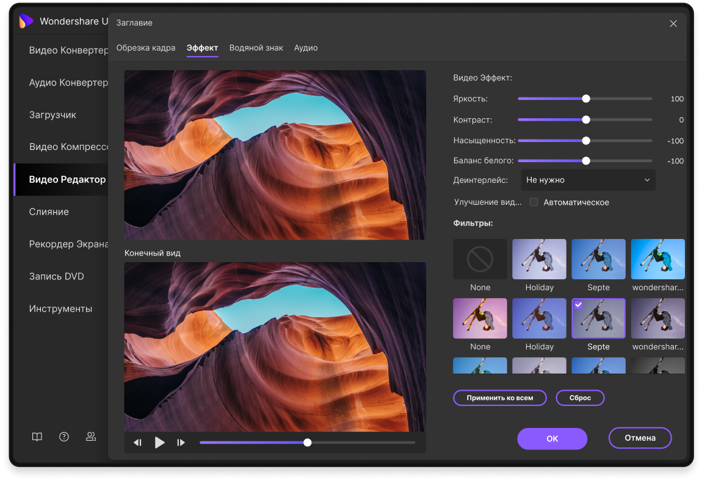
Task: Uncheck the selected Septe filter checkmark
Action: pyautogui.click(x=579, y=305)
